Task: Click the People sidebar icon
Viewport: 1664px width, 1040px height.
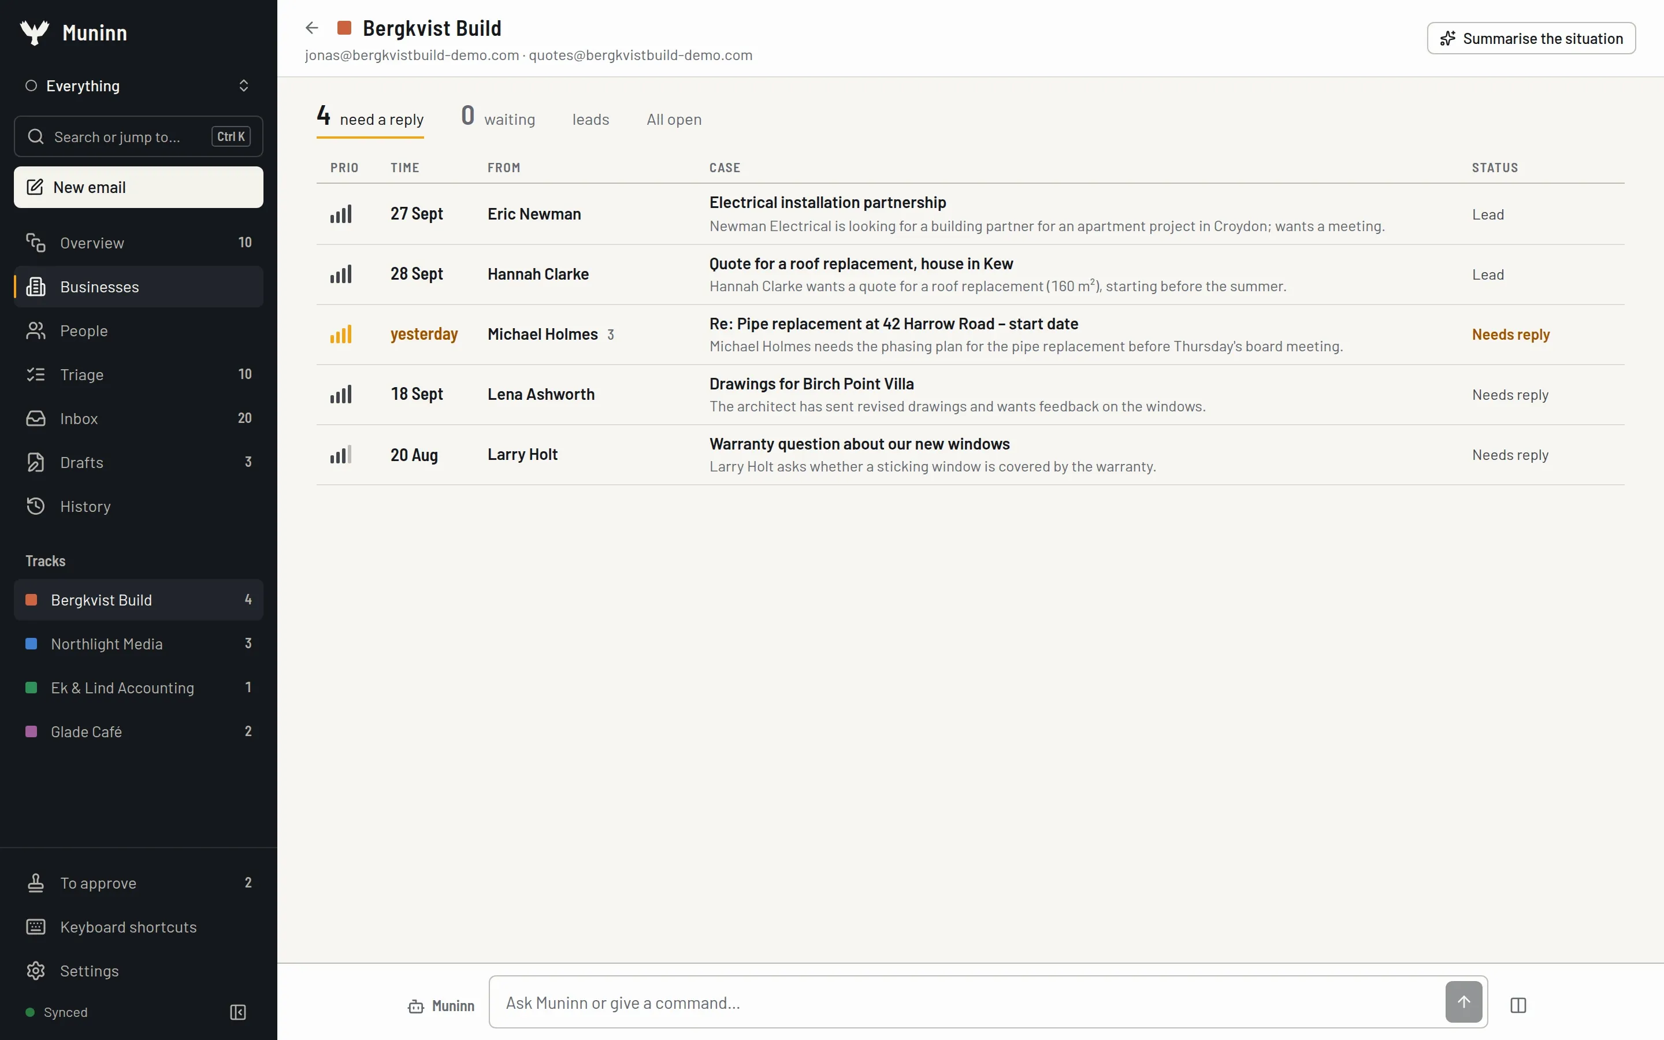Action: point(36,331)
